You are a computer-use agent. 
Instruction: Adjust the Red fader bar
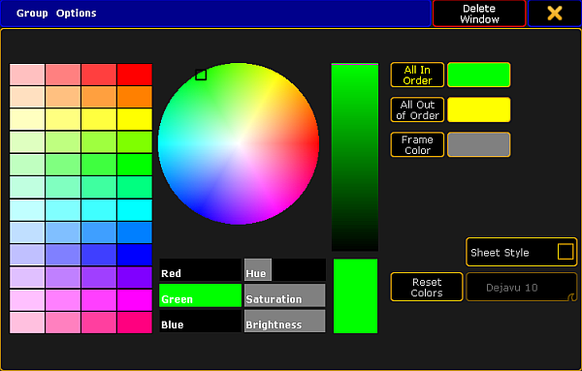(x=201, y=270)
